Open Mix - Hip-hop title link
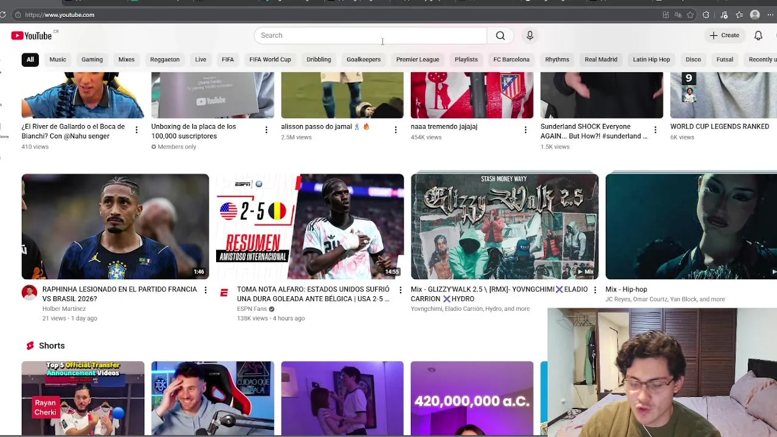 626,290
